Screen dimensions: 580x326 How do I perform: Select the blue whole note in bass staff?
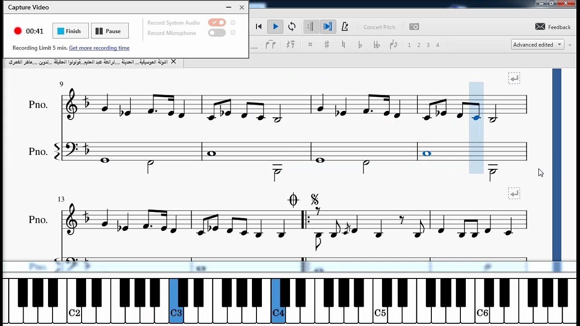click(x=426, y=153)
